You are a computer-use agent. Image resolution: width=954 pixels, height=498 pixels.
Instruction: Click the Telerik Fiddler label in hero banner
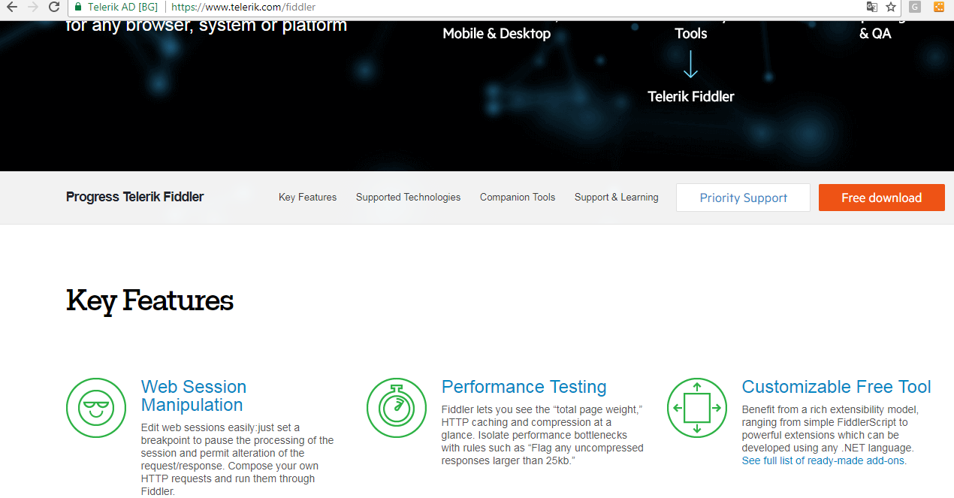[691, 96]
